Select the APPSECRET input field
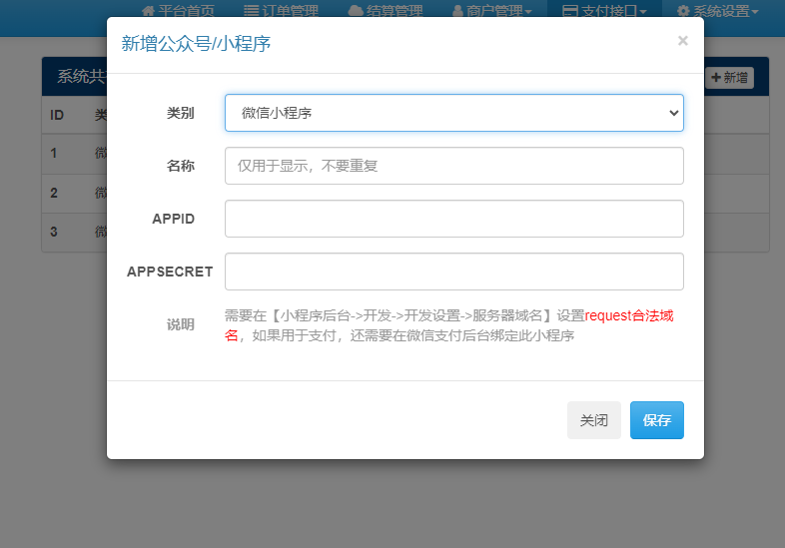The image size is (785, 548). 453,272
